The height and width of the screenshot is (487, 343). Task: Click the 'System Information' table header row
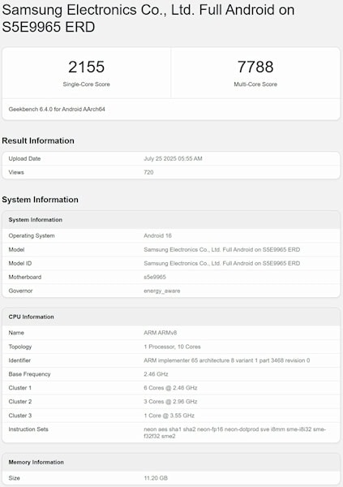tap(171, 220)
